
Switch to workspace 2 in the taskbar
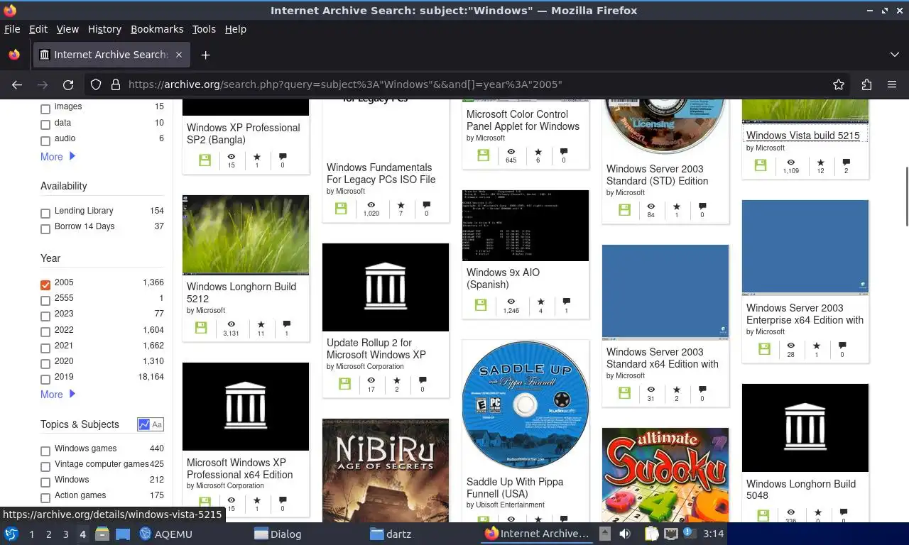[49, 534]
